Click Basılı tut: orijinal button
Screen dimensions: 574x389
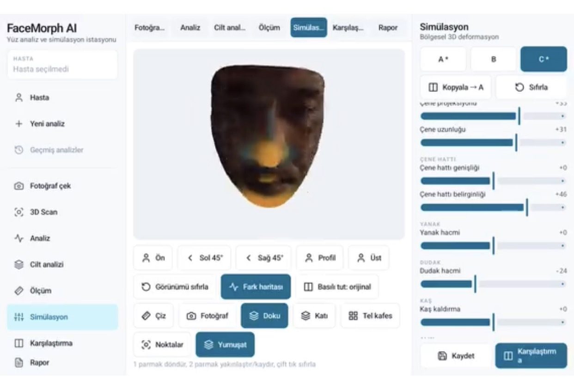coord(337,287)
